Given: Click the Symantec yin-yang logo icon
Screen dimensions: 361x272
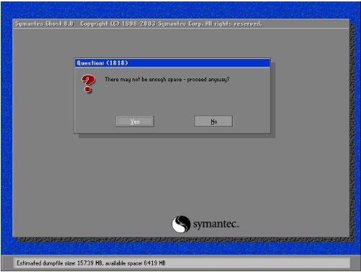Looking at the screenshot, I should [181, 224].
